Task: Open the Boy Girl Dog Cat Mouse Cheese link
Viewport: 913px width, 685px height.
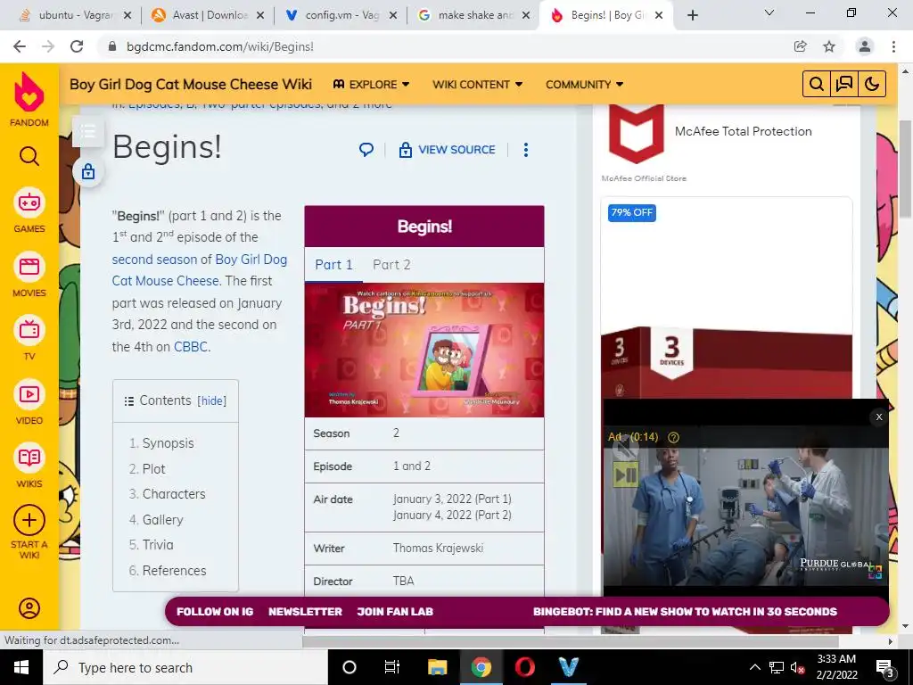Action: coord(199,270)
